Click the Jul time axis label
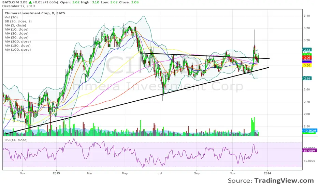 point(160,173)
